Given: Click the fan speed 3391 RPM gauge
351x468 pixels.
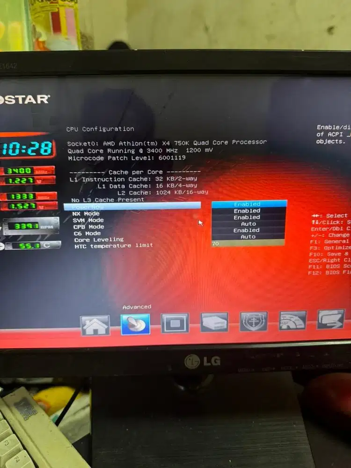Looking at the screenshot, I should [x=31, y=226].
